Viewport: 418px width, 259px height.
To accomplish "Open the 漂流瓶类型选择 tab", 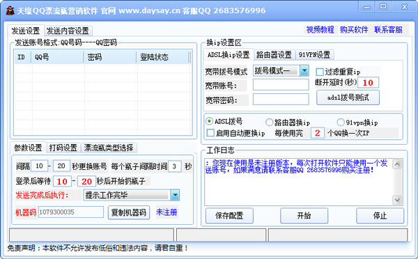I will click(x=109, y=148).
